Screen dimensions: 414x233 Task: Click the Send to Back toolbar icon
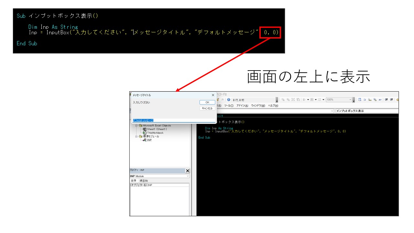click(288, 100)
